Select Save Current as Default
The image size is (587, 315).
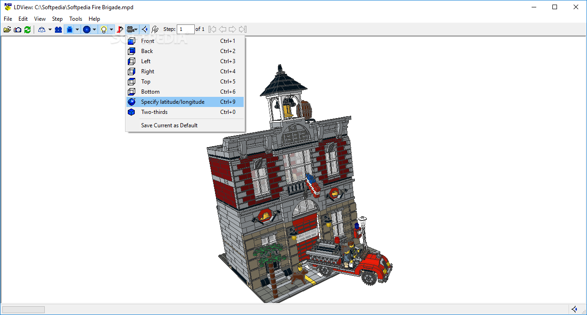(x=185, y=125)
